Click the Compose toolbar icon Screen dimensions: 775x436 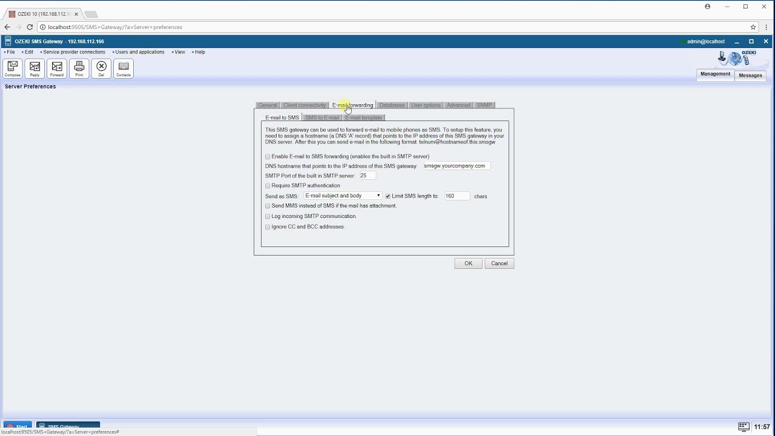pyautogui.click(x=13, y=68)
